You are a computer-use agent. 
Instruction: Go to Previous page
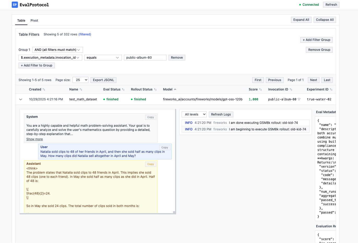(x=275, y=80)
